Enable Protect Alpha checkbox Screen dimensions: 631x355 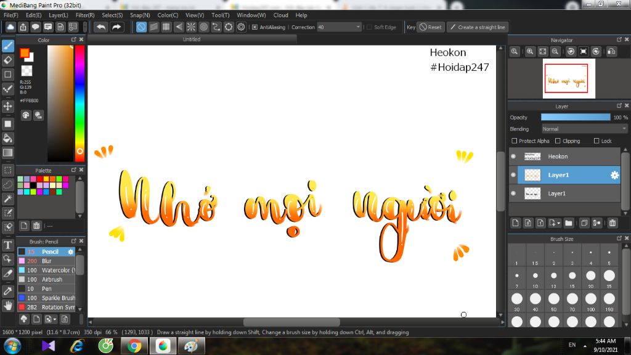coord(515,141)
